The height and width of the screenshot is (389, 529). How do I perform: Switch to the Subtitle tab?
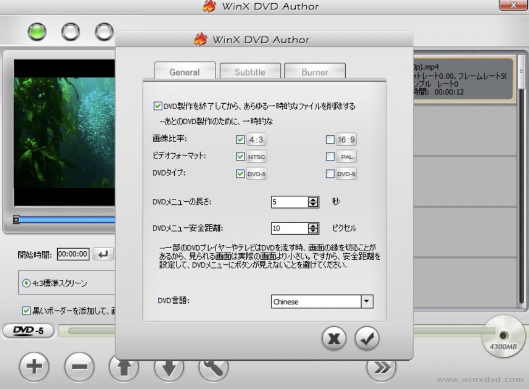[250, 71]
